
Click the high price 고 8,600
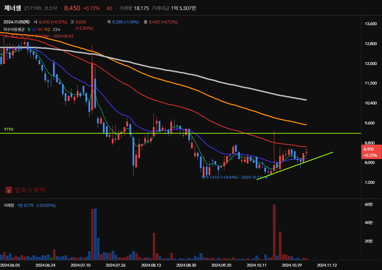(78, 22)
